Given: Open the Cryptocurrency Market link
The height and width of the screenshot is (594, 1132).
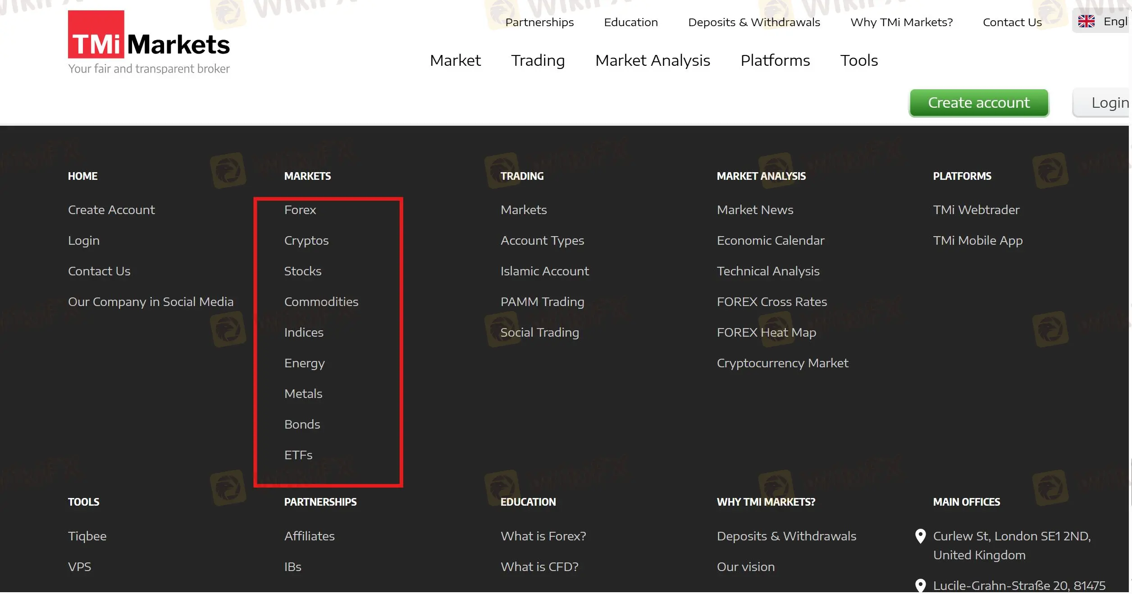Looking at the screenshot, I should [783, 363].
